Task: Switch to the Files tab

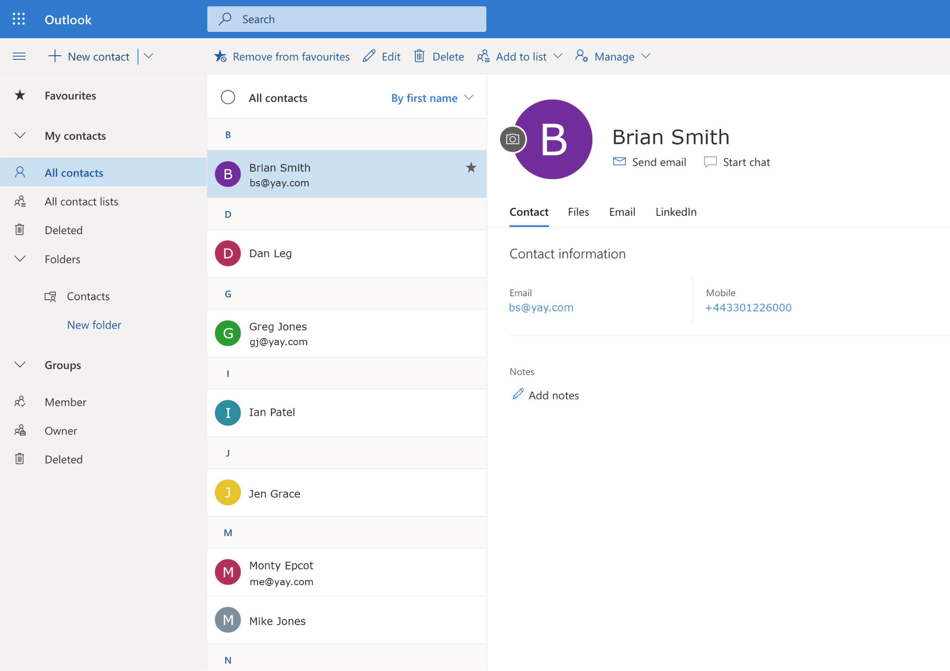Action: click(x=578, y=212)
